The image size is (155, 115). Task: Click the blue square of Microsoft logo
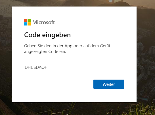coord(26,24)
